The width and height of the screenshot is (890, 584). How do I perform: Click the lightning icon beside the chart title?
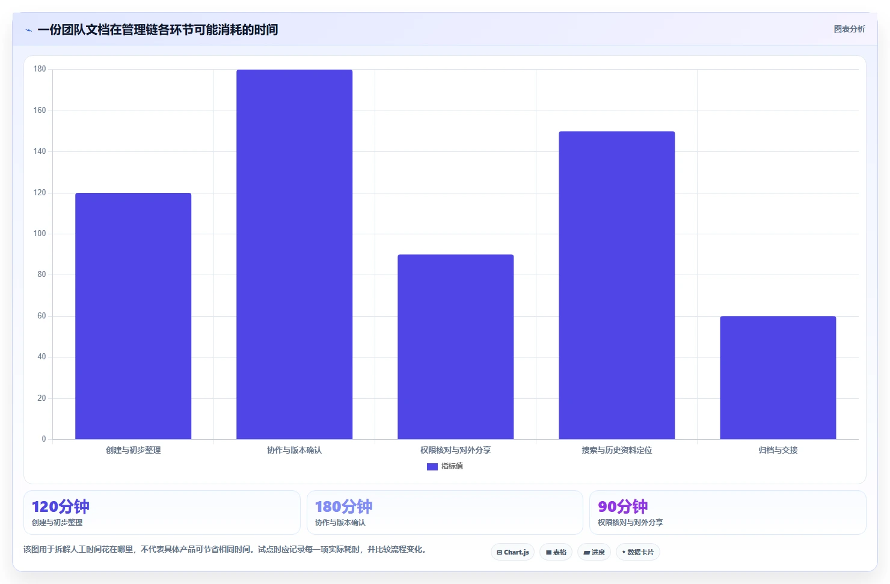pos(28,30)
